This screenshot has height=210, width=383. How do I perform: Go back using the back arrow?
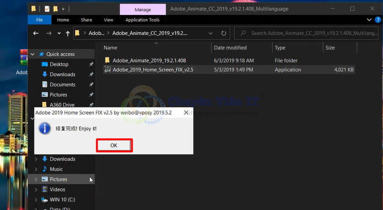tap(36, 33)
